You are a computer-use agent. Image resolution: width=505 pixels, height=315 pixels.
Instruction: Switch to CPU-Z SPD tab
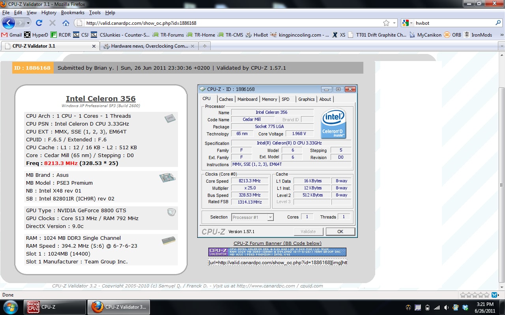click(286, 99)
